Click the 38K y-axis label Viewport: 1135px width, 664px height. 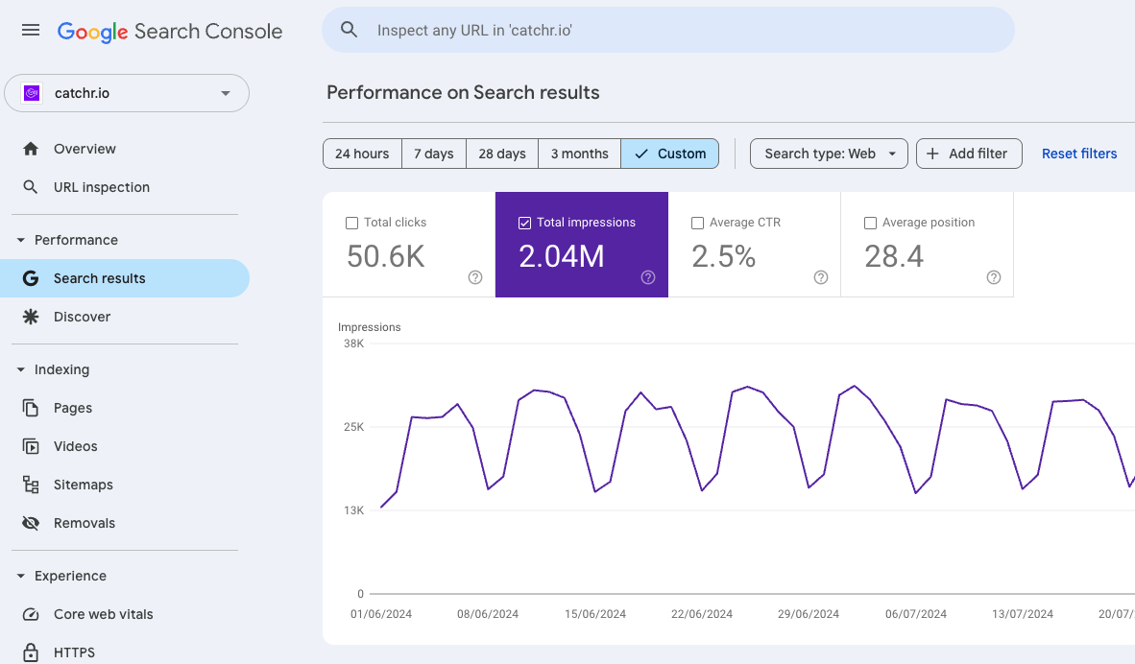point(354,344)
